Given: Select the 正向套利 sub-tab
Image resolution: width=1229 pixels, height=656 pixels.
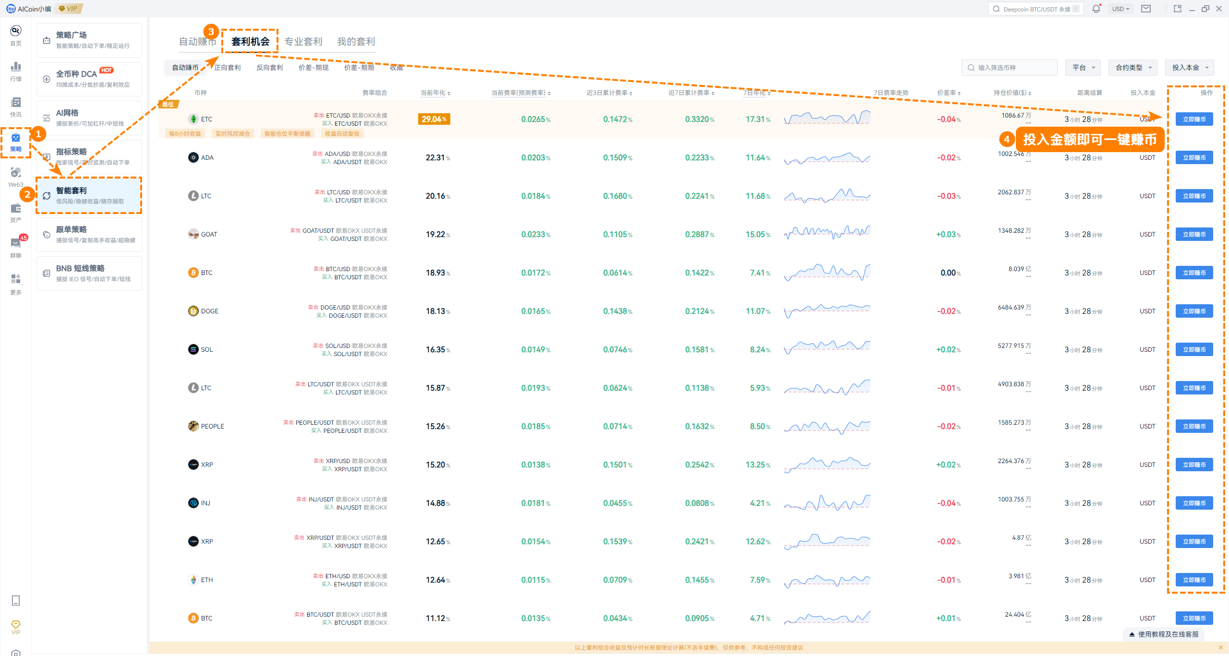Looking at the screenshot, I should click(x=228, y=68).
